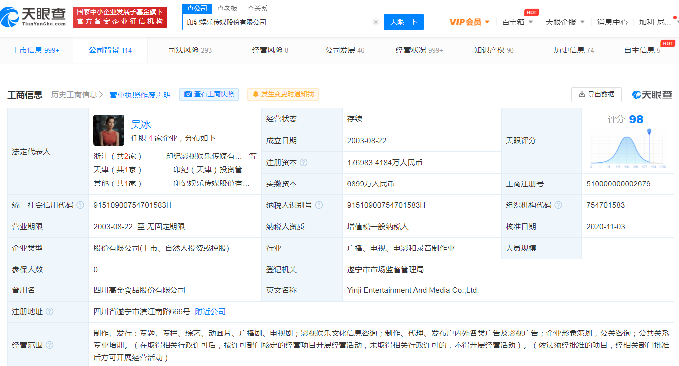
Task: Click the 天眼一下 search button
Action: click(x=403, y=22)
